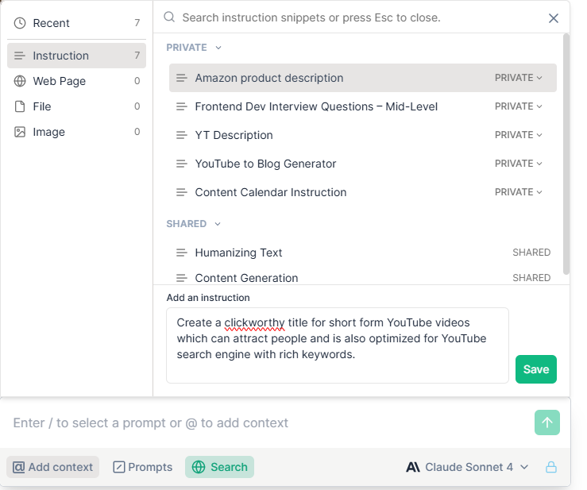Focus the chat prompt input field
The height and width of the screenshot is (490, 587).
coord(269,423)
